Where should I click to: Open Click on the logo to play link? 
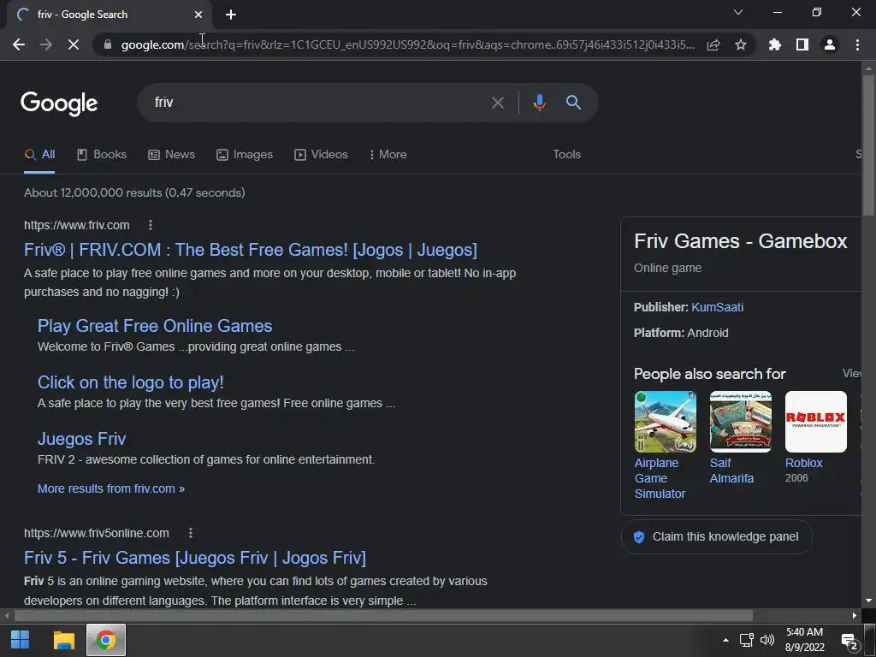[x=131, y=382]
